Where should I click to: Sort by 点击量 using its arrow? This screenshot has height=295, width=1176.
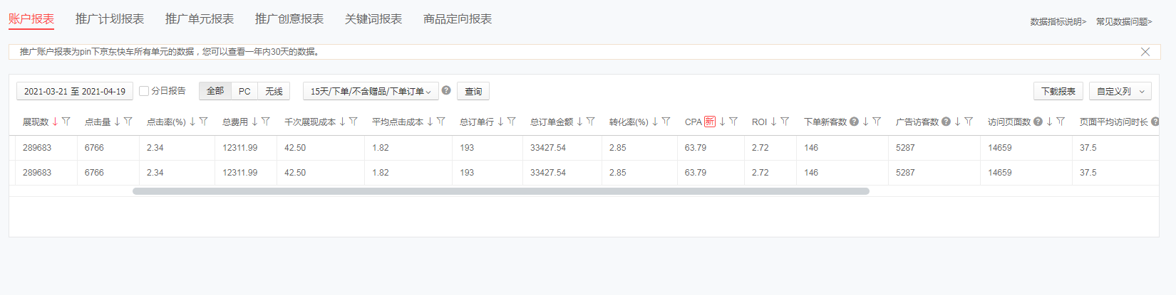pyautogui.click(x=117, y=122)
